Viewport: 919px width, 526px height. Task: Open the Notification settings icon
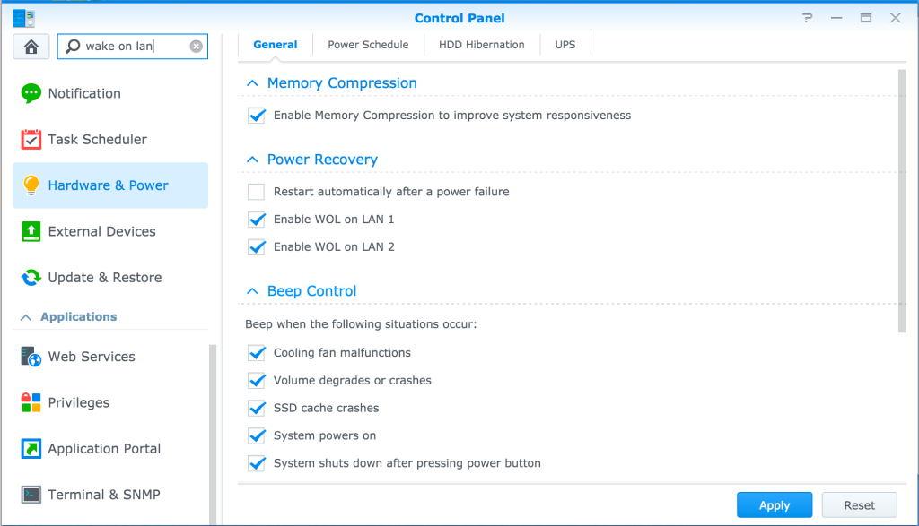coord(31,93)
